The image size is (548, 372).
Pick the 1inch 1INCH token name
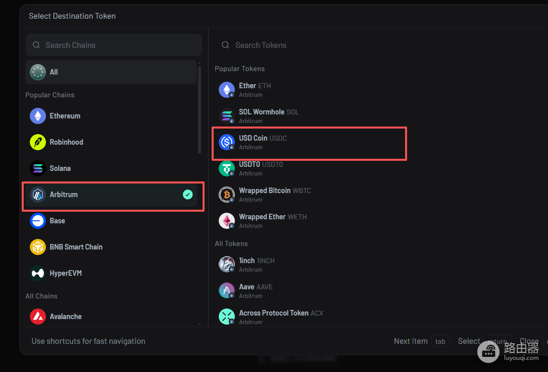pyautogui.click(x=257, y=261)
